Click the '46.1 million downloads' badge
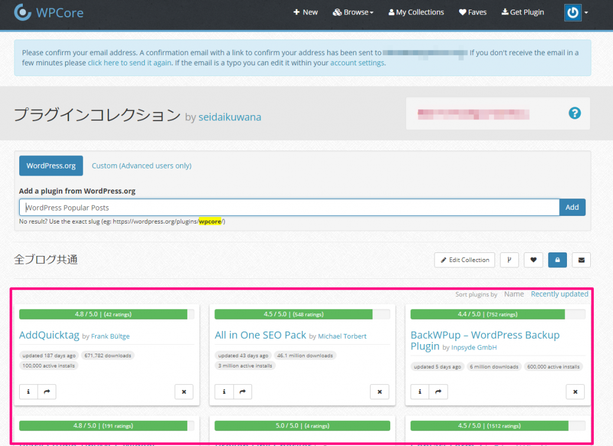The width and height of the screenshot is (613, 446). point(305,355)
